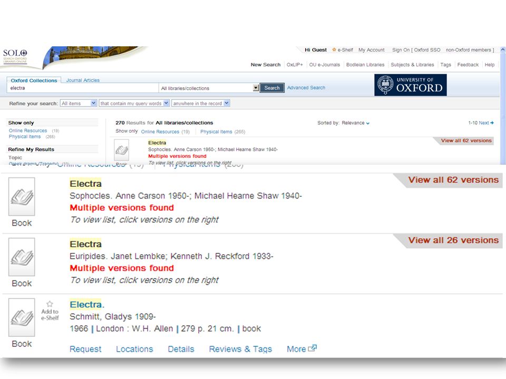Click search field containing electra
Screen dimensions: 506x379
[83, 88]
